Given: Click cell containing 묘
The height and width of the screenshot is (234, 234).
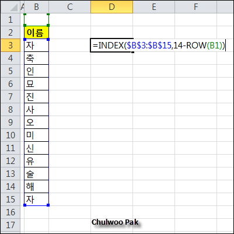Looking at the screenshot, I should 36,84.
